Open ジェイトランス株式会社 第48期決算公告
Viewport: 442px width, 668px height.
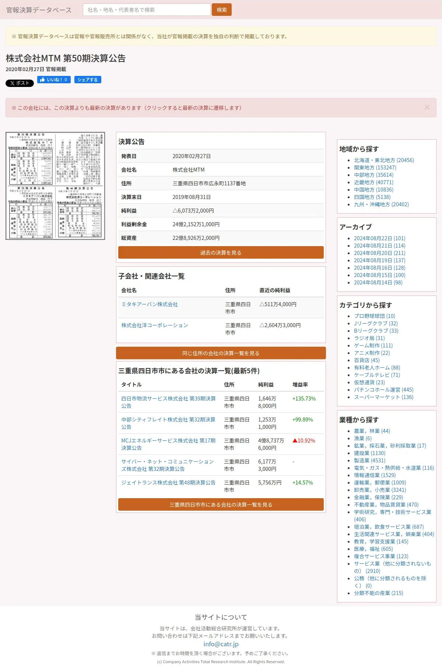coord(168,483)
